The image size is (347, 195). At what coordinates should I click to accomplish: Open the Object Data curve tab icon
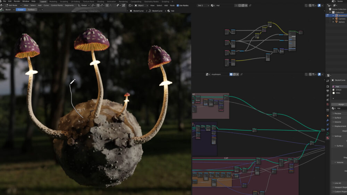328,134
